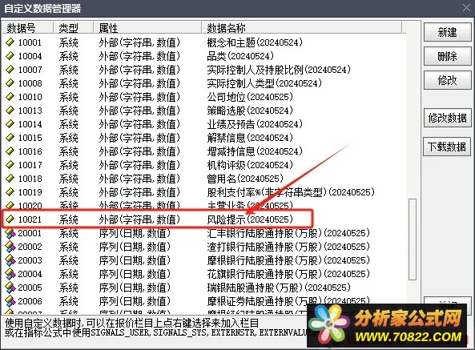The width and height of the screenshot is (475, 350).
Task: Click the 类型 column header
Action: click(x=74, y=28)
